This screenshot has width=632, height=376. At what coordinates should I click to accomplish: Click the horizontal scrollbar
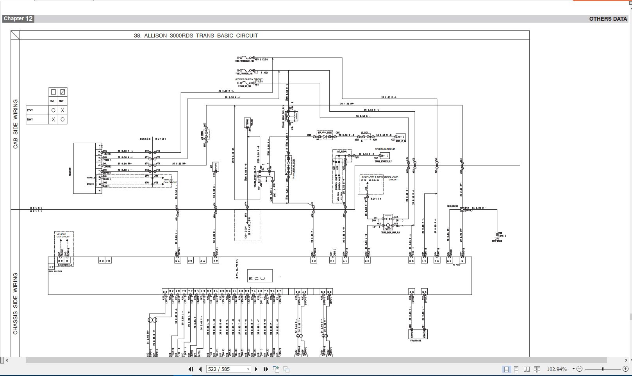pos(316,360)
